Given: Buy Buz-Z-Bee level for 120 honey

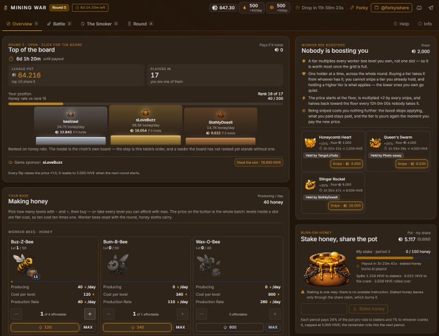Looking at the screenshot, I should tap(45, 327).
